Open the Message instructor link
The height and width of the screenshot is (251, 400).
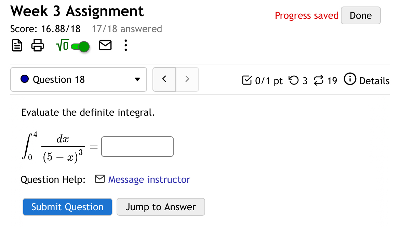(149, 179)
